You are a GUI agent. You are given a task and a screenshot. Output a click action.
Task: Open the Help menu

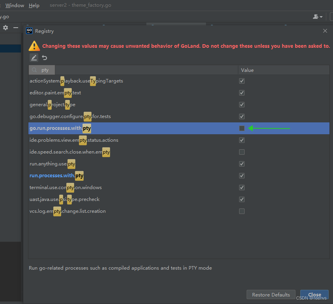(x=34, y=5)
